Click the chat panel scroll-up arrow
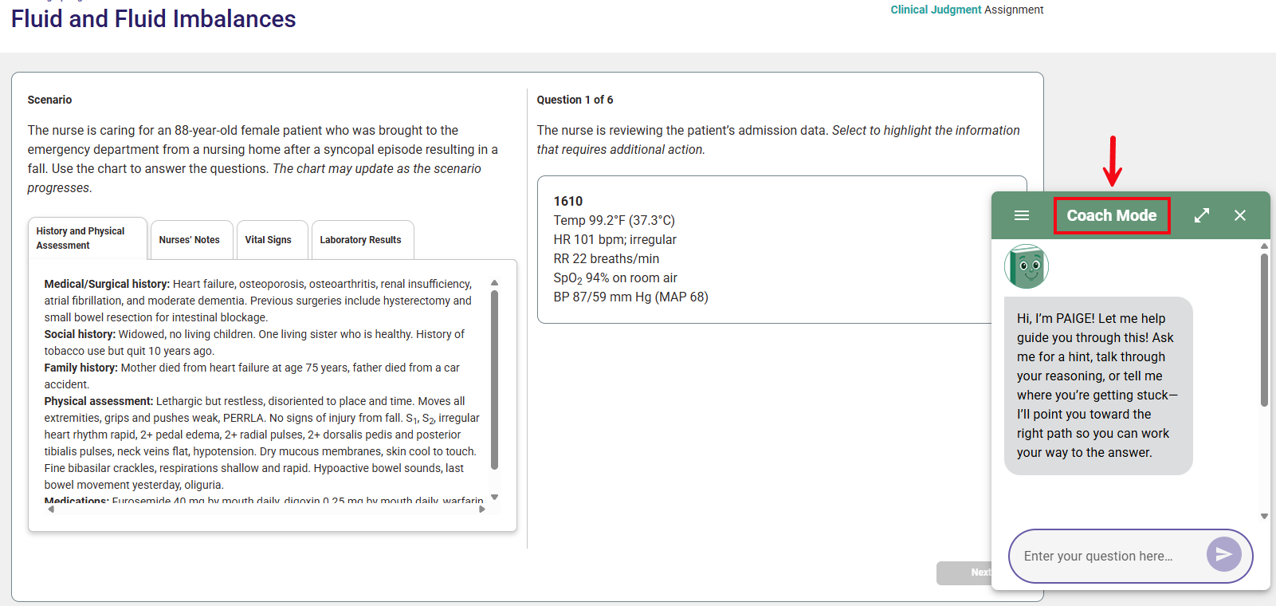Screen dimensions: 1276x606 point(1264,246)
